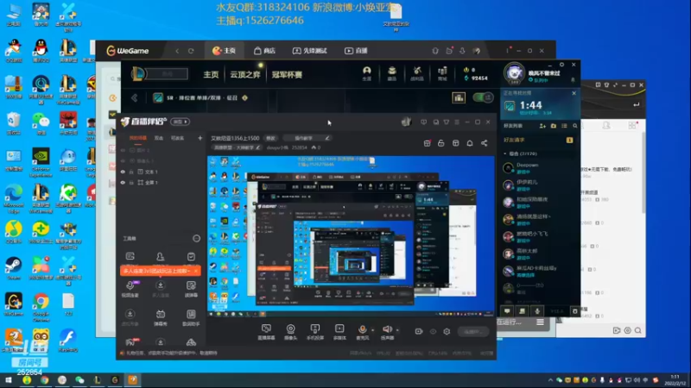
Task: Click add friend icon in League friends list
Action: (542, 126)
